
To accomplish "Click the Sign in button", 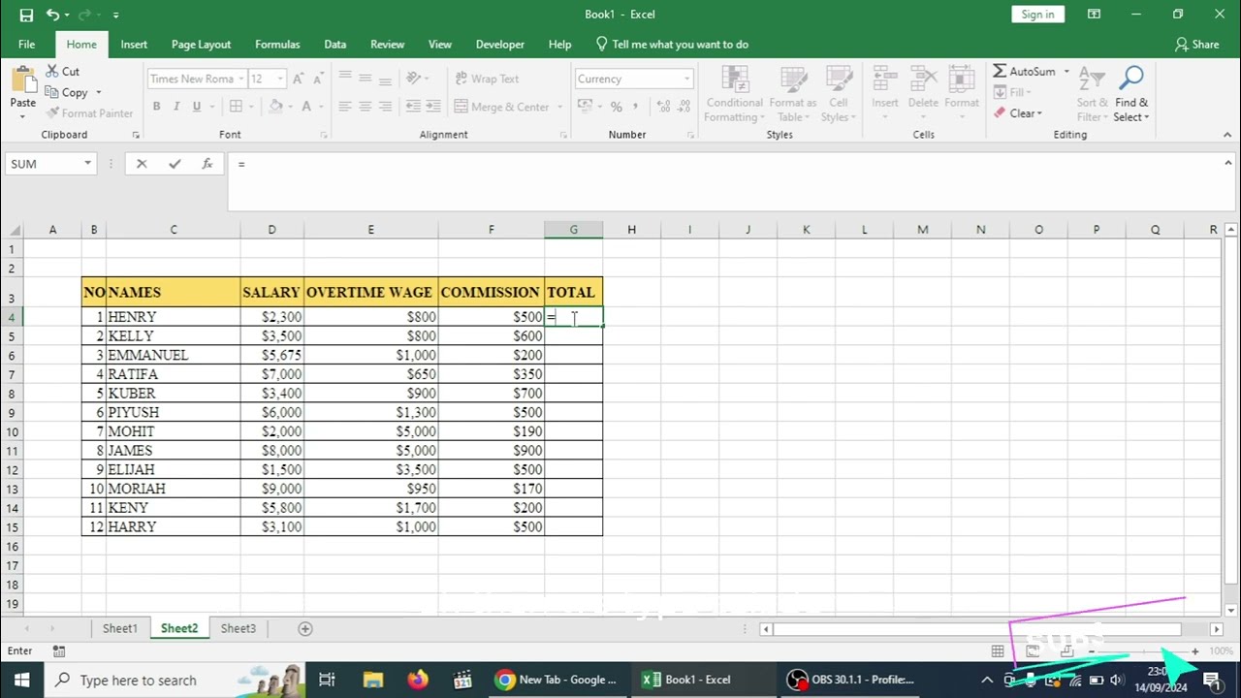I will click(1037, 15).
